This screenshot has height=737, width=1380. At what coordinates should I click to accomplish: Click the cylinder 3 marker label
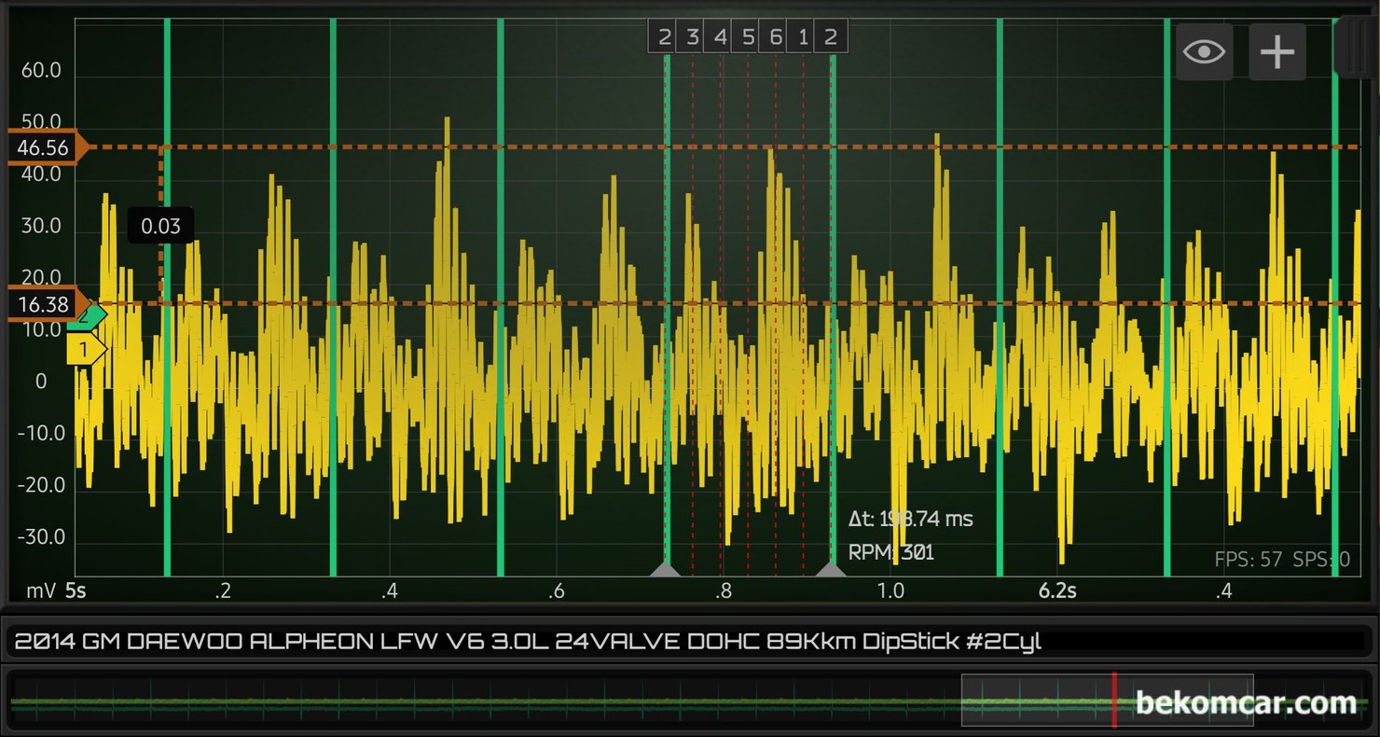click(692, 37)
